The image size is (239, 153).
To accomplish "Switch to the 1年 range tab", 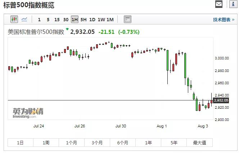I will pyautogui.click(x=148, y=143).
